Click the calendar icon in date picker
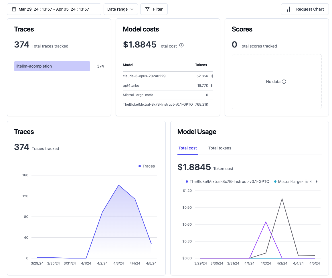332x278 pixels. [x=14, y=9]
